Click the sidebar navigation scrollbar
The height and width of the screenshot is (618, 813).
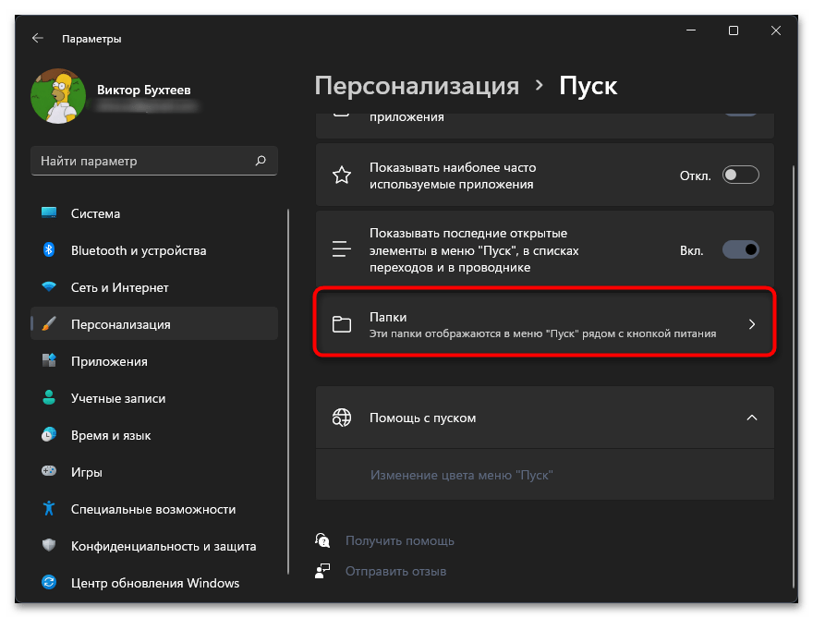coord(287,392)
